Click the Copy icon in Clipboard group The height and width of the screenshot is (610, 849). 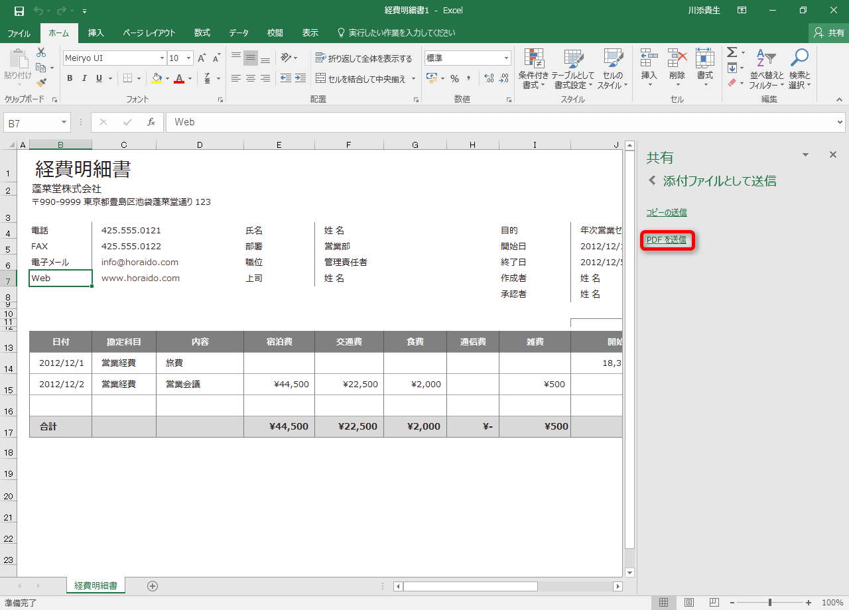tap(41, 68)
